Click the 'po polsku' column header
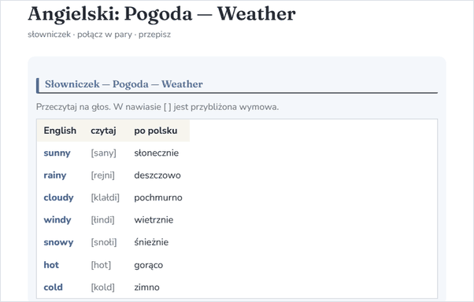Viewport: 474px width, 302px height. 156,131
